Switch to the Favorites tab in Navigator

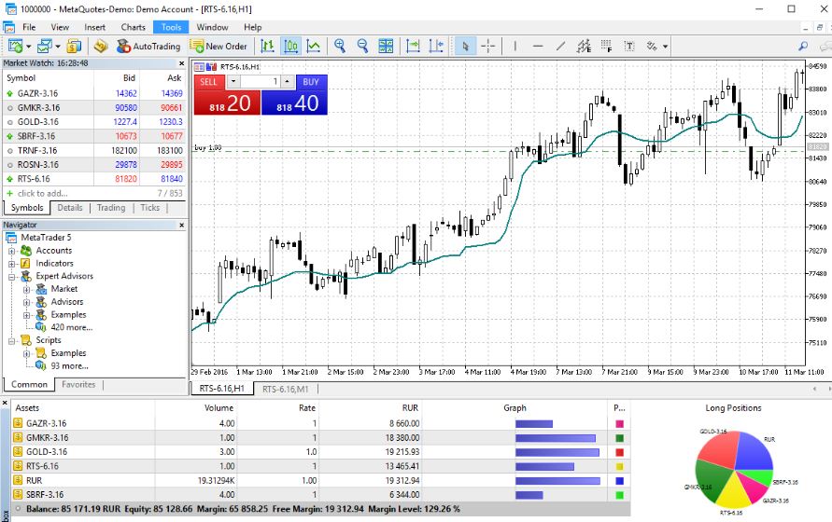click(x=78, y=385)
